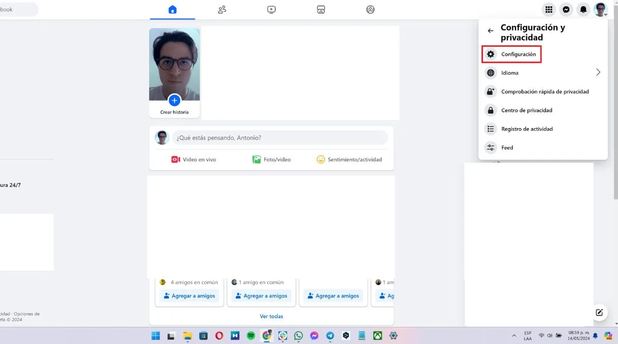Add a Sentimiento/actividad to your post
The image size is (618, 344).
pyautogui.click(x=349, y=159)
